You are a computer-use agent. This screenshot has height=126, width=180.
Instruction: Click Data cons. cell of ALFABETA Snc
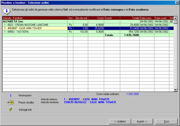pos(147,22)
